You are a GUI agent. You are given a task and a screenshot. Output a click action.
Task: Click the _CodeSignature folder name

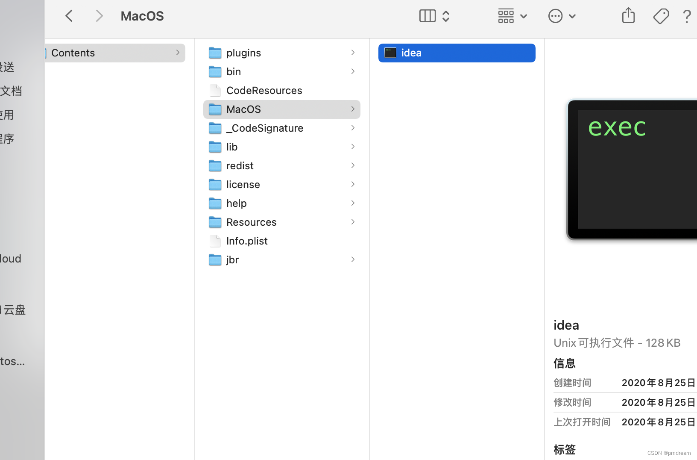click(265, 128)
